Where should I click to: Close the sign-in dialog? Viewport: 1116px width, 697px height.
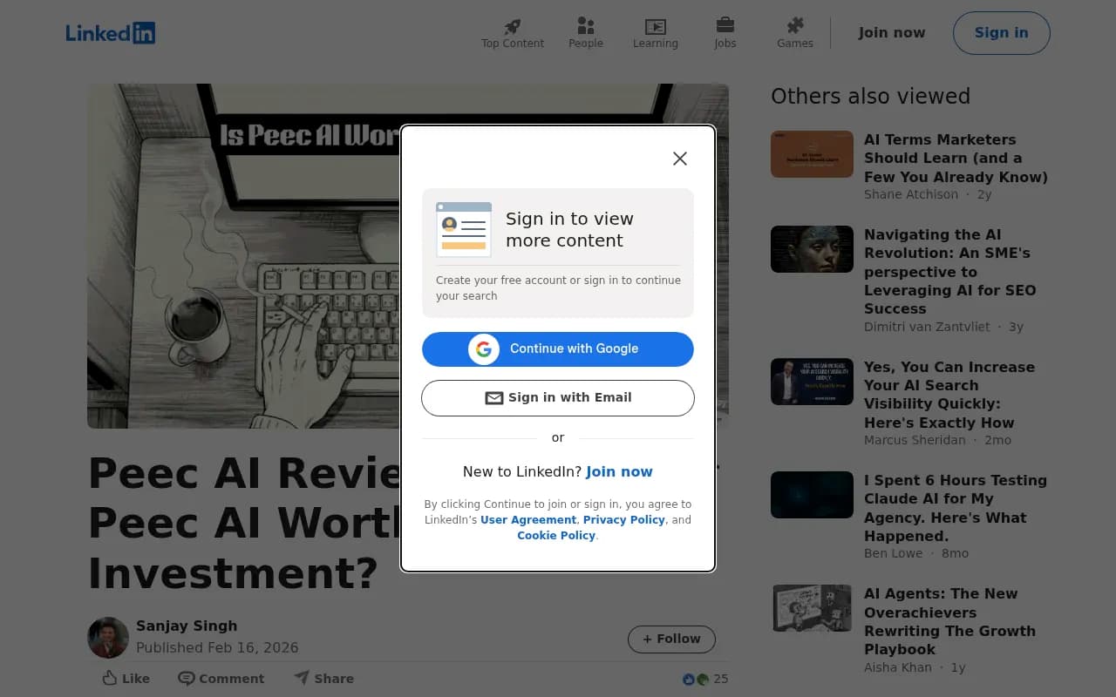point(680,158)
